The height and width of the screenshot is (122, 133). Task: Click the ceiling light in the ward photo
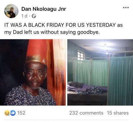point(107,53)
